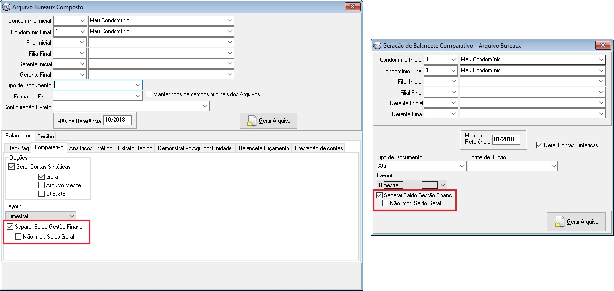Enable the Arquivo Mestre checkbox
The width and height of the screenshot is (614, 291).
coord(41,185)
